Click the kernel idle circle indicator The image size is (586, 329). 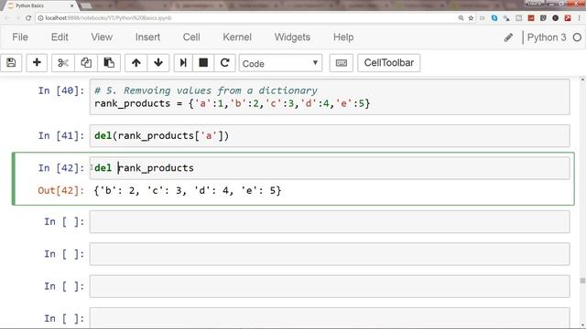coord(577,37)
